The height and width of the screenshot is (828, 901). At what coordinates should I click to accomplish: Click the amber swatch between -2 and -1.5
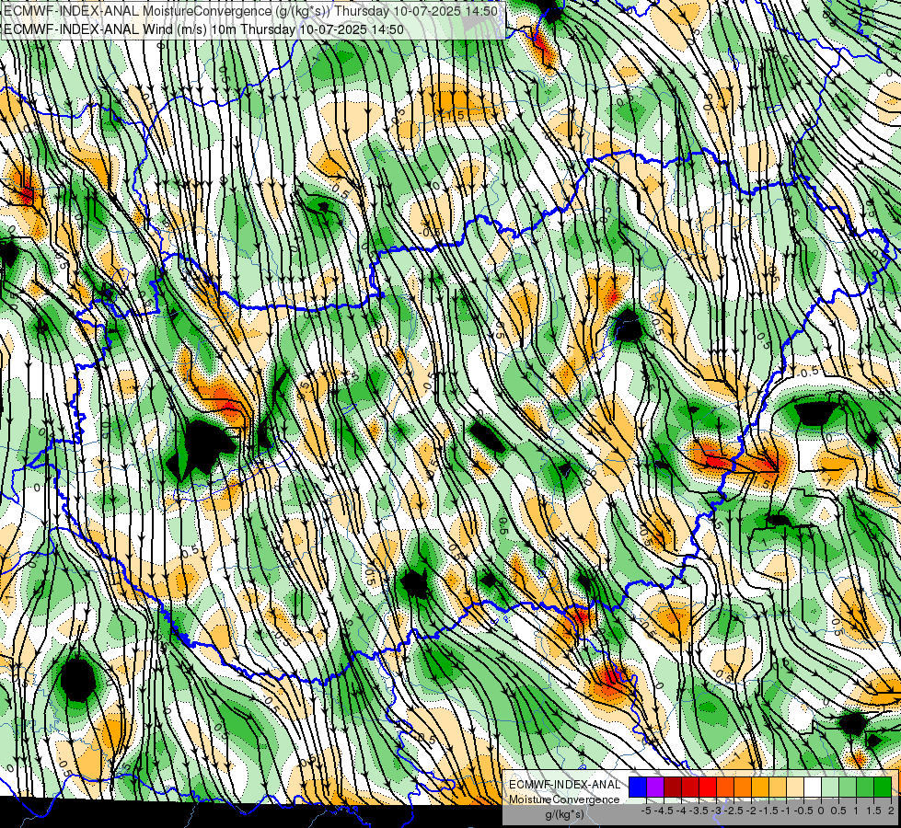[760, 787]
